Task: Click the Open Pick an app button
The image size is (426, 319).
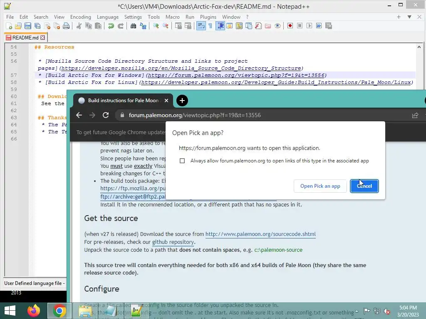Action: (320, 186)
